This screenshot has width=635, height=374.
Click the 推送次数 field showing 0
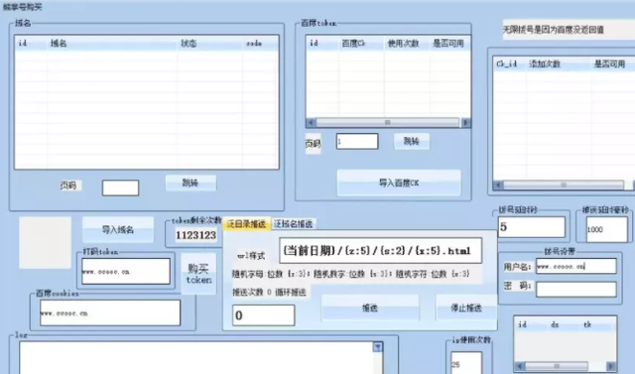(264, 315)
